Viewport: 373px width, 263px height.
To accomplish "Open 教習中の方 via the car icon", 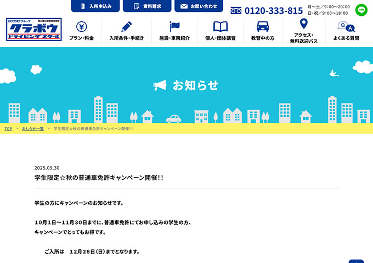I will 263,26.
